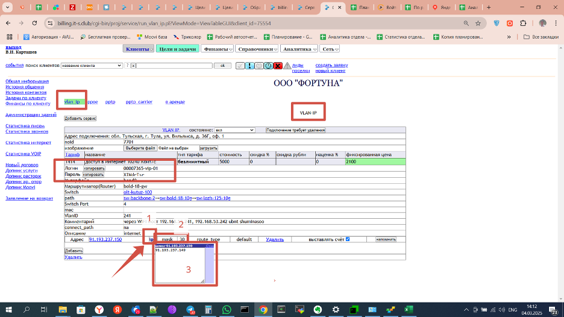Expand the Аналитика menu
Image resolution: width=564 pixels, height=317 pixels.
click(299, 49)
